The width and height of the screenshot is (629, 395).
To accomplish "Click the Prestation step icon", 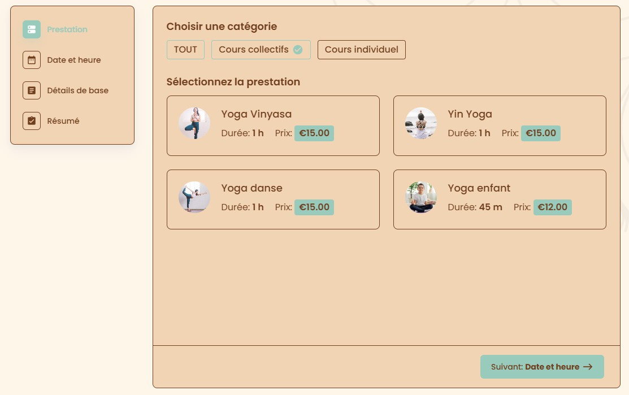I will click(32, 29).
